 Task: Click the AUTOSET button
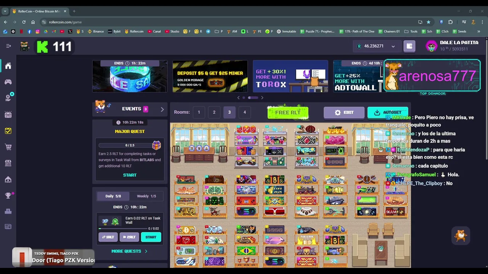click(388, 113)
